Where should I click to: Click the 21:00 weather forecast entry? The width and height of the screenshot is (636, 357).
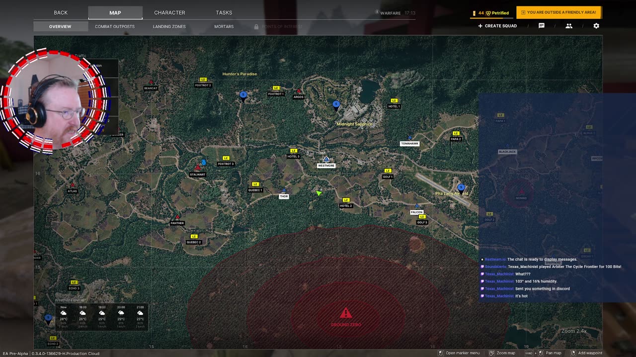click(x=140, y=316)
